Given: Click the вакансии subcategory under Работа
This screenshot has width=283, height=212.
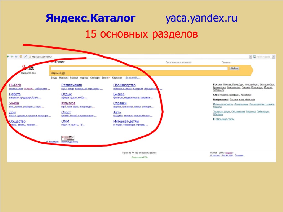Looking at the screenshot, I should (14, 97).
